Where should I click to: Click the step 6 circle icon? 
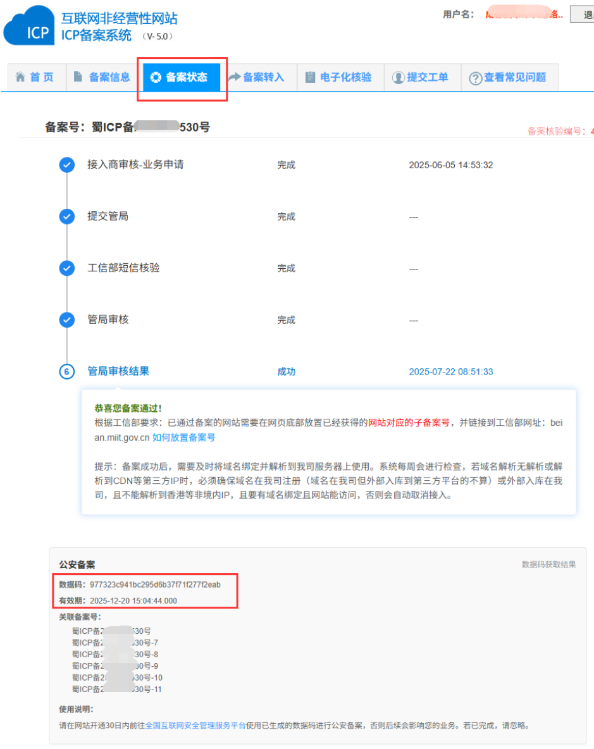click(66, 372)
